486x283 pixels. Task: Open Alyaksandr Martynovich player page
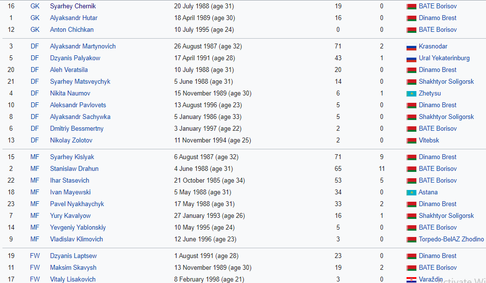[x=83, y=47]
